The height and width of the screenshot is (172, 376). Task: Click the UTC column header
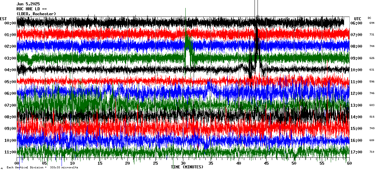pyautogui.click(x=358, y=19)
